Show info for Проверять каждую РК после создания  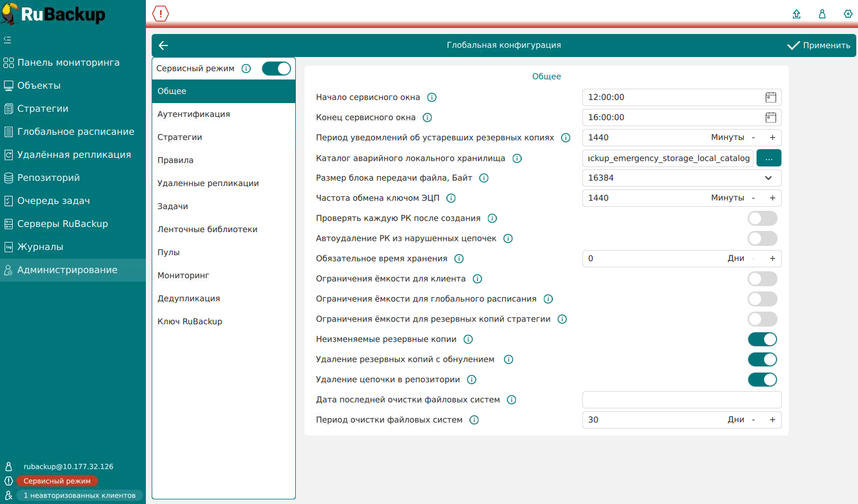tap(492, 218)
